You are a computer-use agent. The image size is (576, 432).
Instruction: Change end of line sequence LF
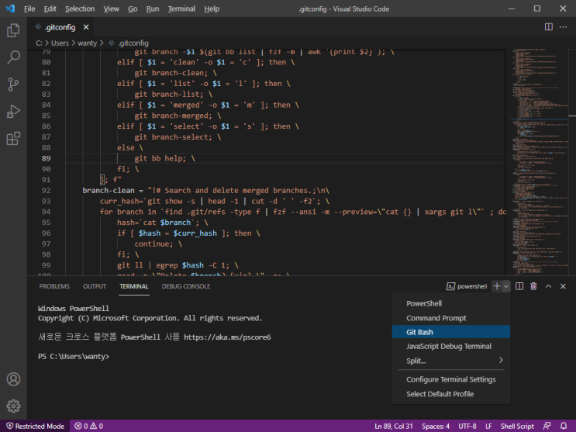click(488, 426)
